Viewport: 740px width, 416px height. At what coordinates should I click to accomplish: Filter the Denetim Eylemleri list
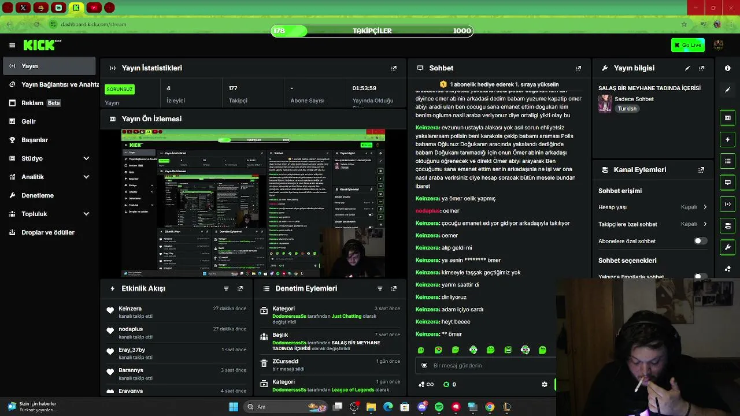[x=380, y=288]
